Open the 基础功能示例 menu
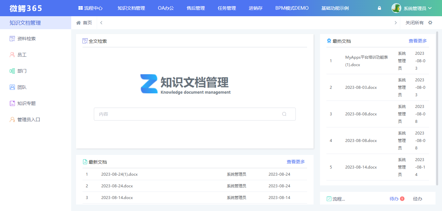 point(335,8)
